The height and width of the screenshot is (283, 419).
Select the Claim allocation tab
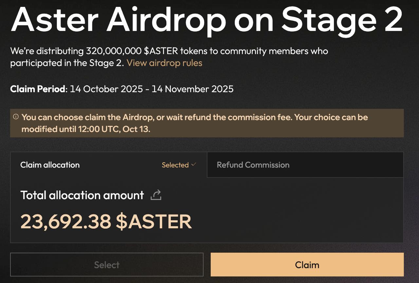click(50, 165)
